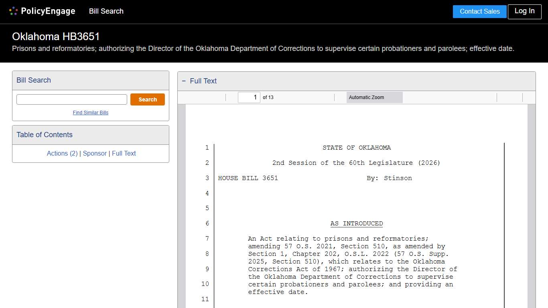This screenshot has width=548, height=308.
Task: Click the page number input showing 1
Action: click(x=249, y=97)
